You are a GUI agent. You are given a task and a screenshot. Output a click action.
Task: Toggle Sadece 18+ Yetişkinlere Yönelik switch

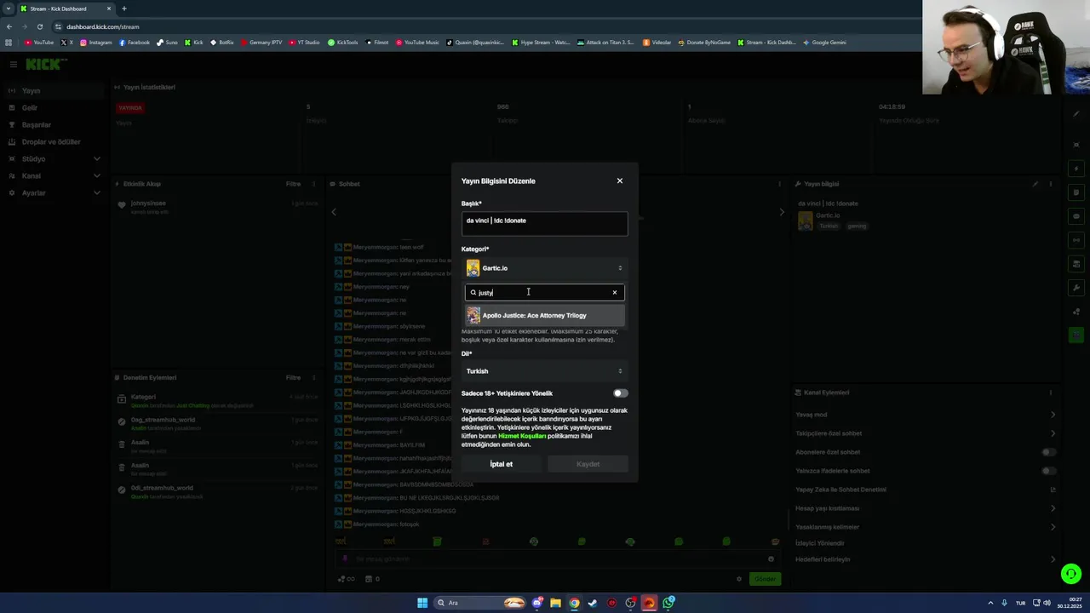tap(621, 393)
